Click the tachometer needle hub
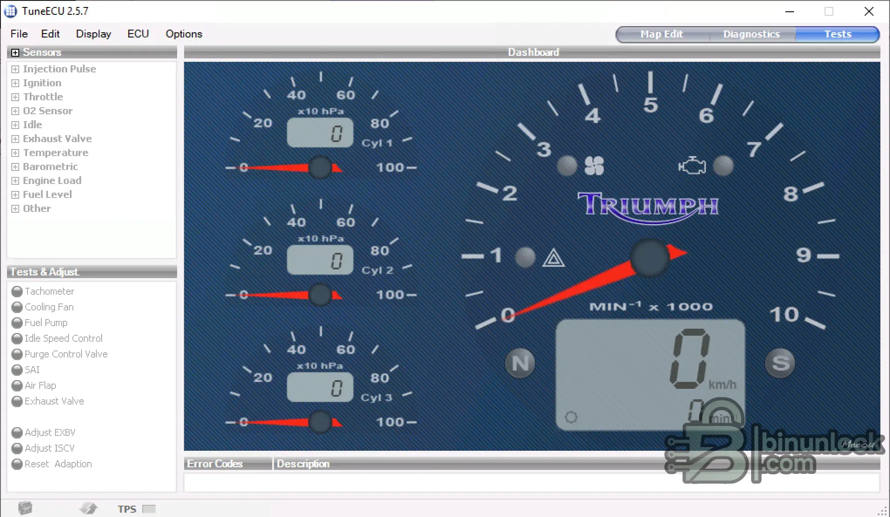This screenshot has width=890, height=517. point(650,258)
